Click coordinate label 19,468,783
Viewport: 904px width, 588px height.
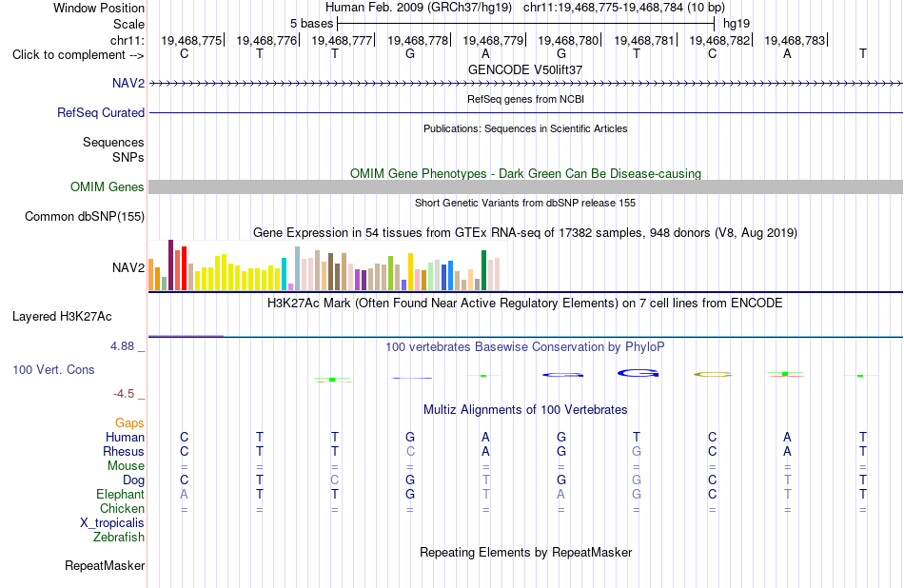tap(795, 40)
